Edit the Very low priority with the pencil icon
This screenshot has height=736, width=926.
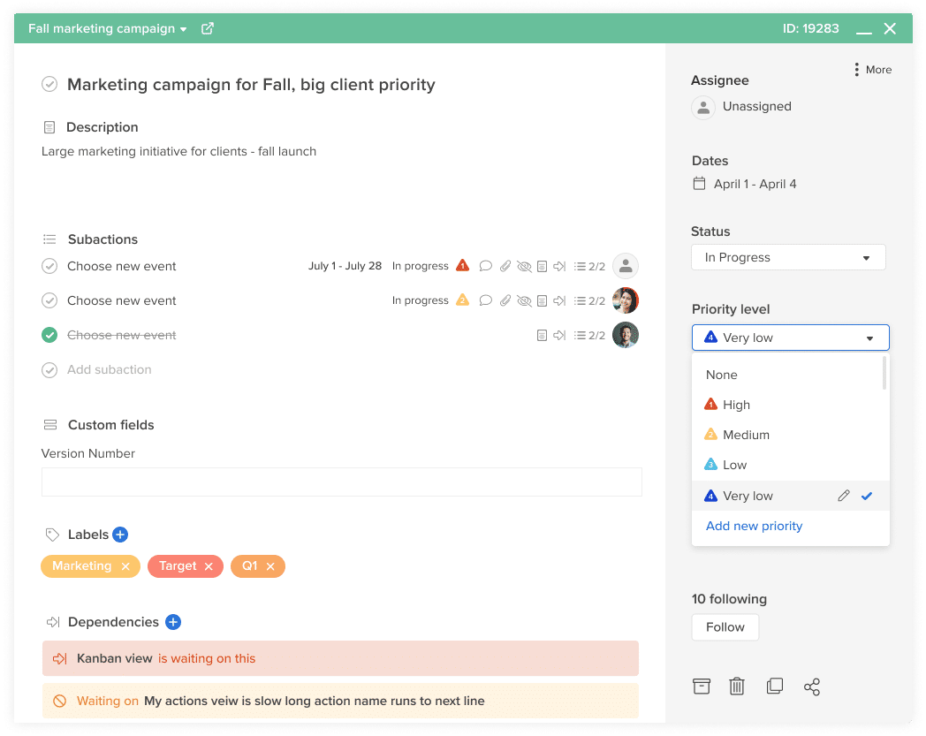843,496
